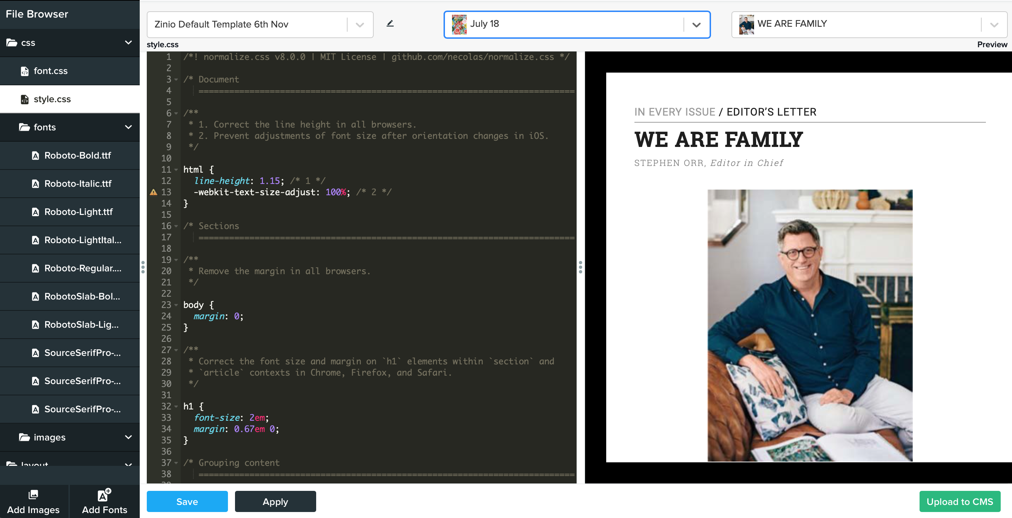Click the Add Fonts button label
Image resolution: width=1012 pixels, height=518 pixels.
[x=104, y=510]
